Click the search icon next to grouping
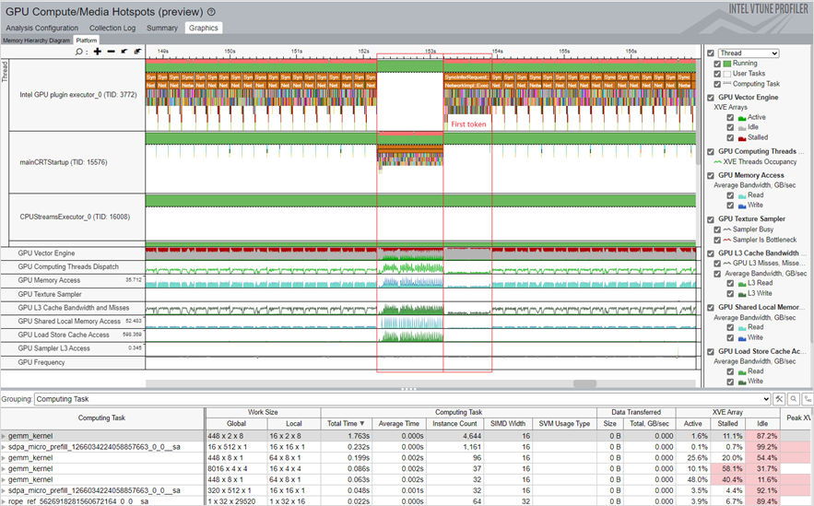The image size is (814, 506). pos(794,399)
